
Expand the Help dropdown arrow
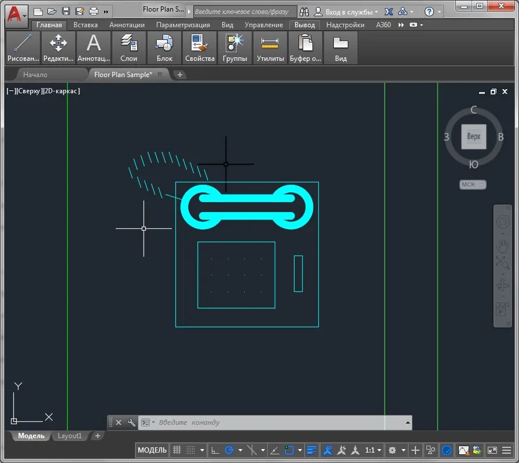pos(439,12)
